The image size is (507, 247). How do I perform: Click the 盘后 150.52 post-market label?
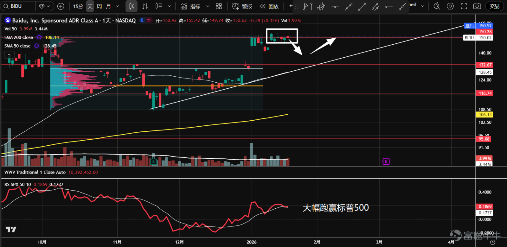[478, 26]
